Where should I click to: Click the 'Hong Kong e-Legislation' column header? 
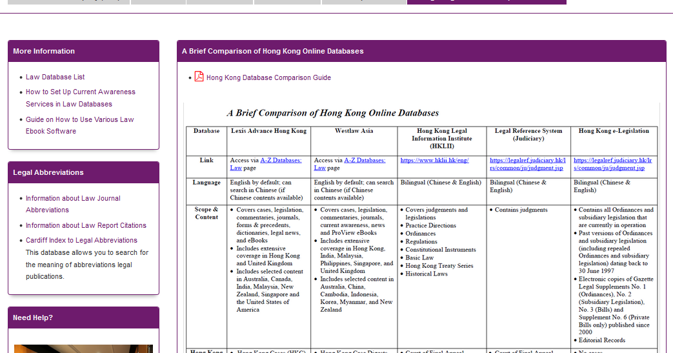pyautogui.click(x=614, y=131)
